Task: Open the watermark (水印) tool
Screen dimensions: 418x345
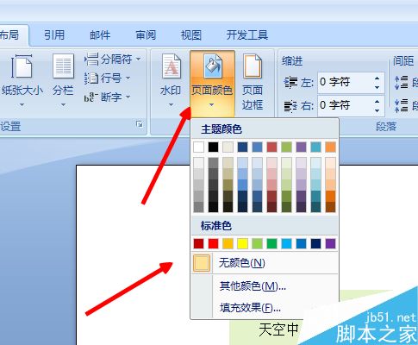Action: (172, 80)
